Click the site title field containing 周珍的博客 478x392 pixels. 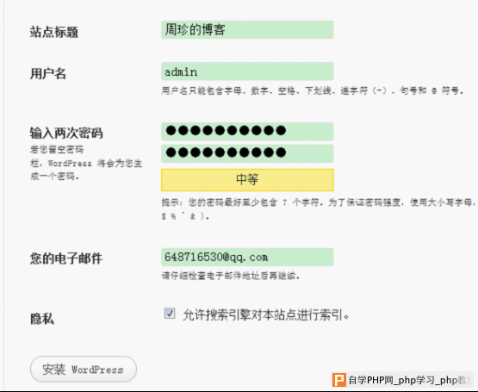click(247, 30)
